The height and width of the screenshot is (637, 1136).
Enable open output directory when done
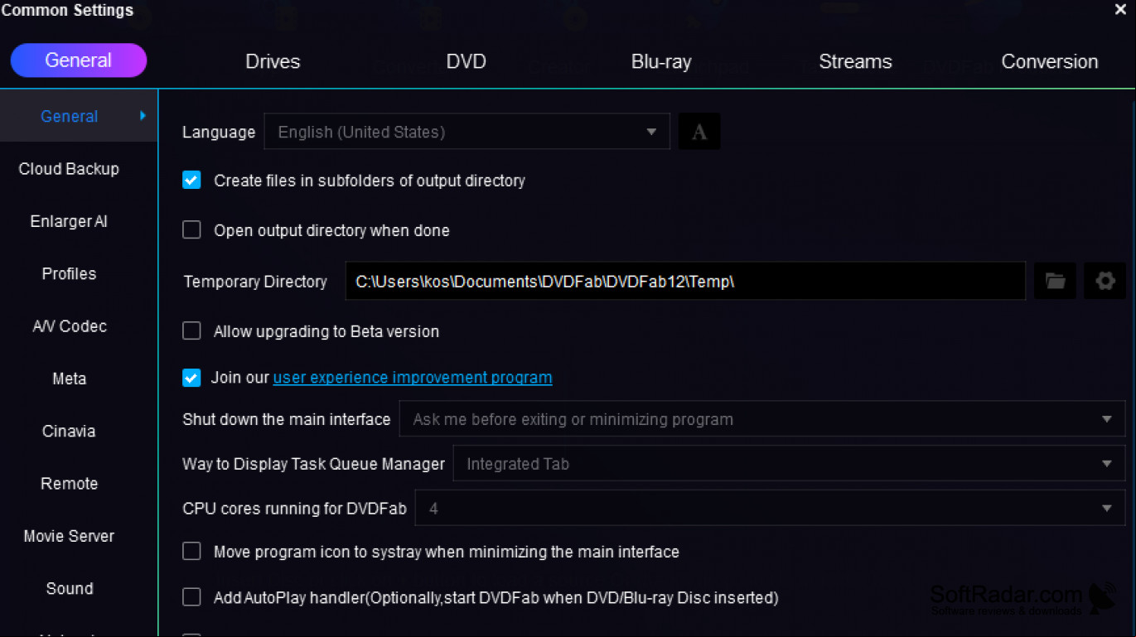191,229
